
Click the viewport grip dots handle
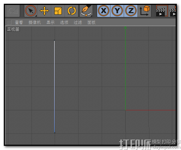pos(9,22)
